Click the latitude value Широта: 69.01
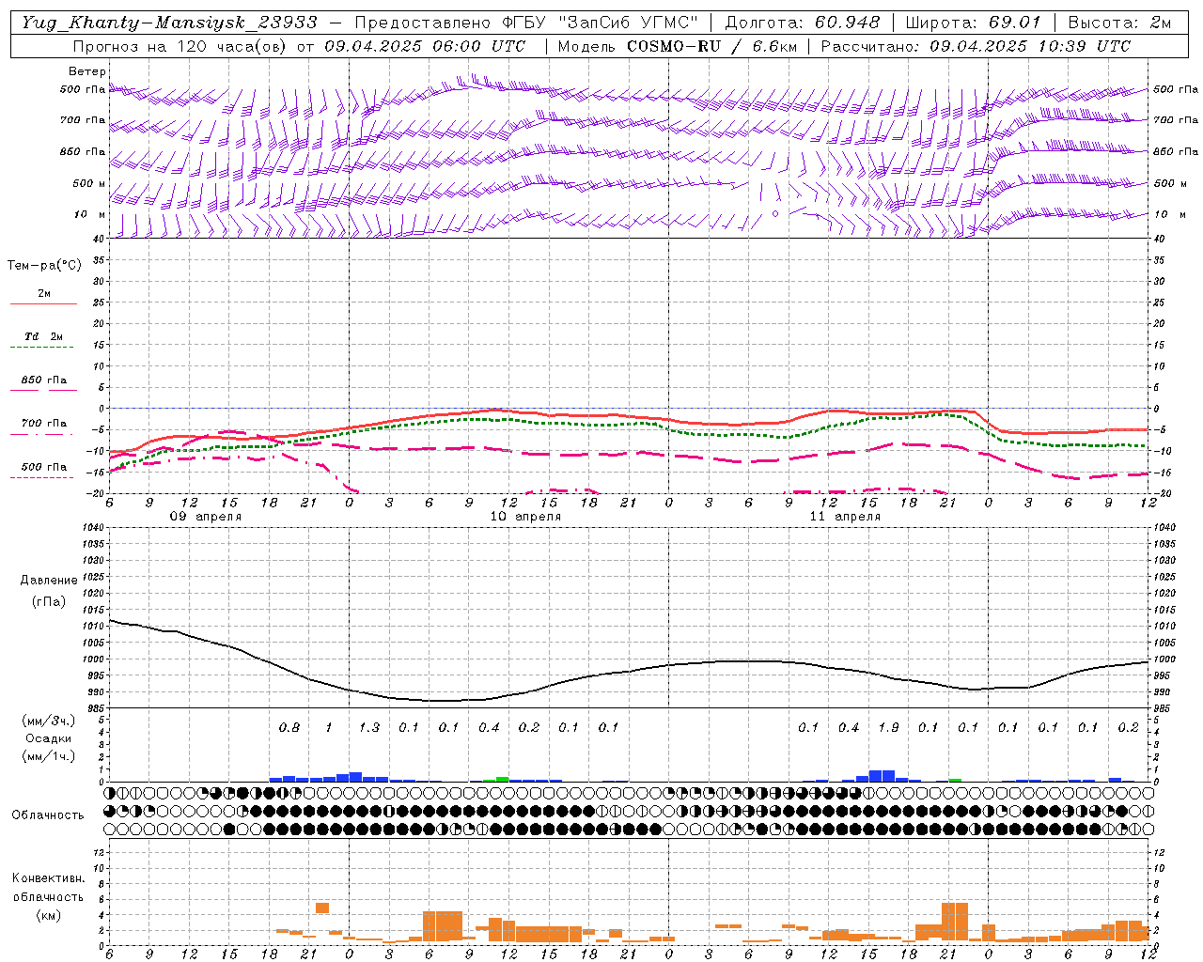The width and height of the screenshot is (1203, 962). [x=973, y=23]
